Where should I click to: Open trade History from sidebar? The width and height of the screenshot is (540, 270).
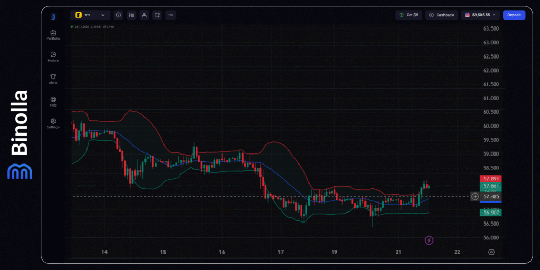53,56
